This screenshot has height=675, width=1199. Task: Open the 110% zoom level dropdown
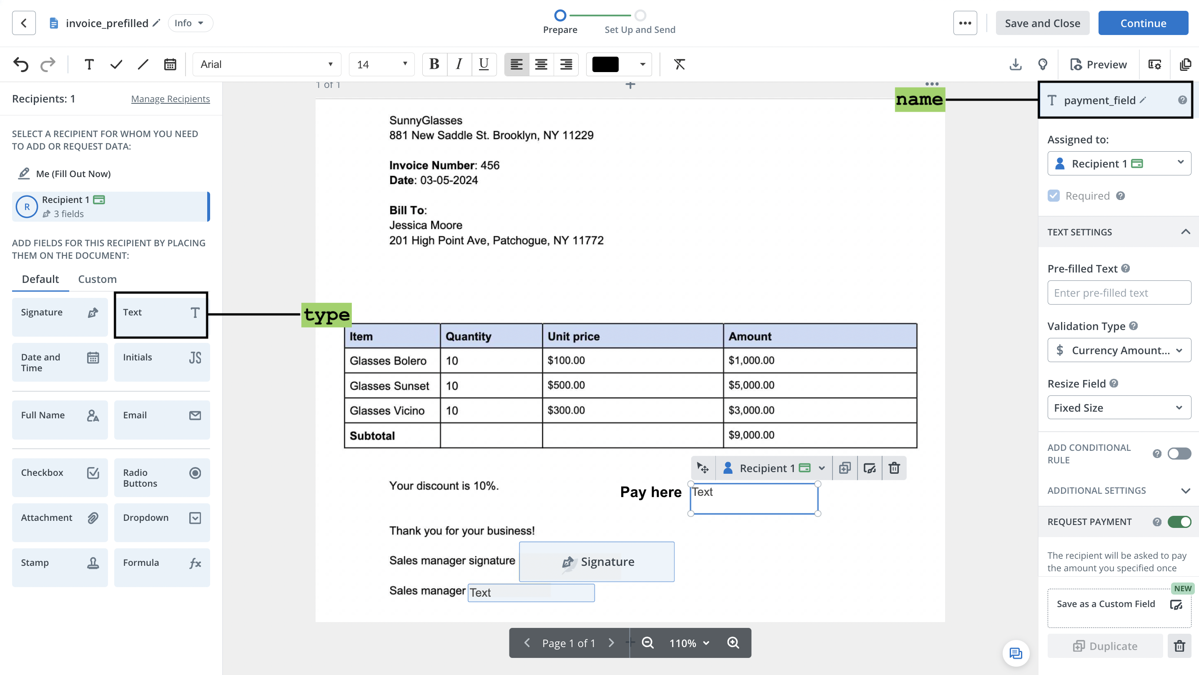pyautogui.click(x=689, y=643)
